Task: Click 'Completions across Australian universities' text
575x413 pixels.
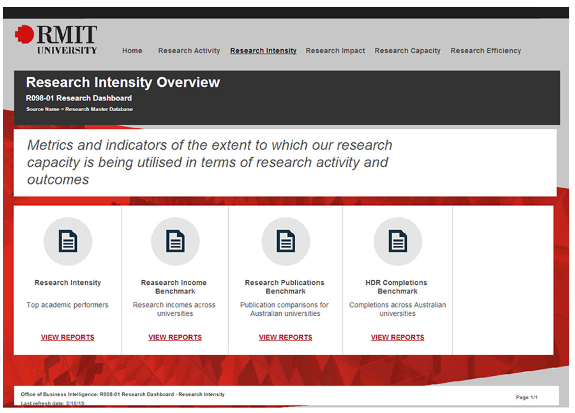Action: click(397, 309)
